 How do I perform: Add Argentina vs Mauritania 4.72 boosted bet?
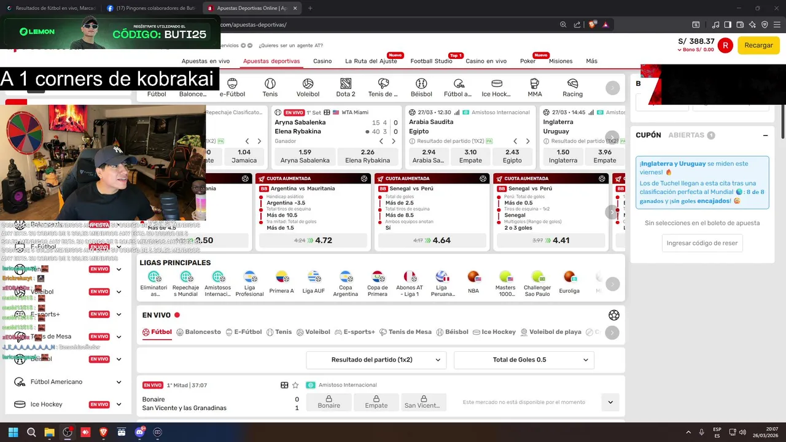coord(314,241)
